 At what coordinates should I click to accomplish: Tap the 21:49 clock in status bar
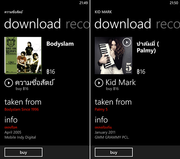tap(84, 3)
